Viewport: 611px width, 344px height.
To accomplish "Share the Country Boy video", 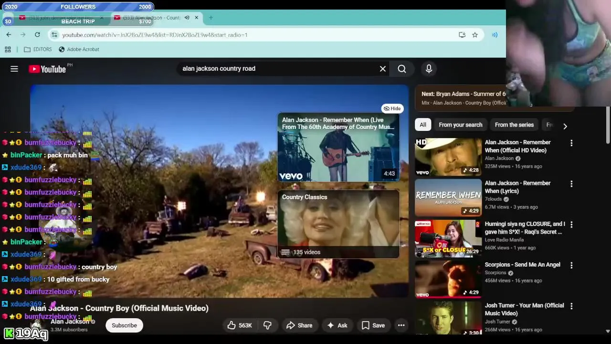I will tap(299, 325).
